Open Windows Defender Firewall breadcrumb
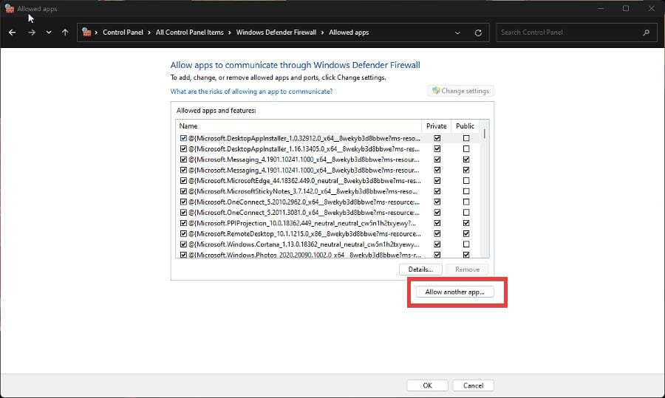The image size is (665, 398). pos(276,32)
